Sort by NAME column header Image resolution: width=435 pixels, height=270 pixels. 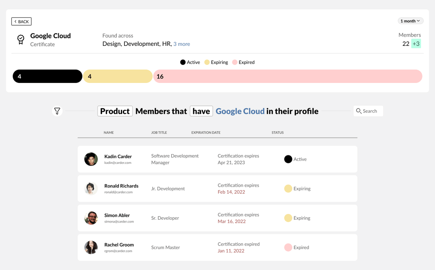[108, 132]
